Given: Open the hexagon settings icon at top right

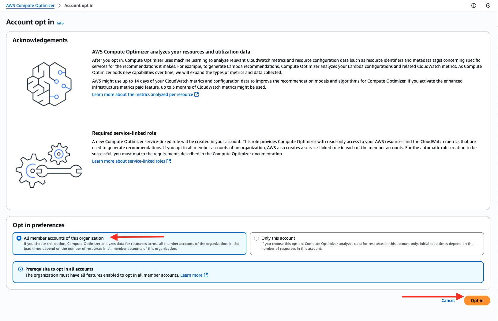Looking at the screenshot, I should [x=488, y=6].
